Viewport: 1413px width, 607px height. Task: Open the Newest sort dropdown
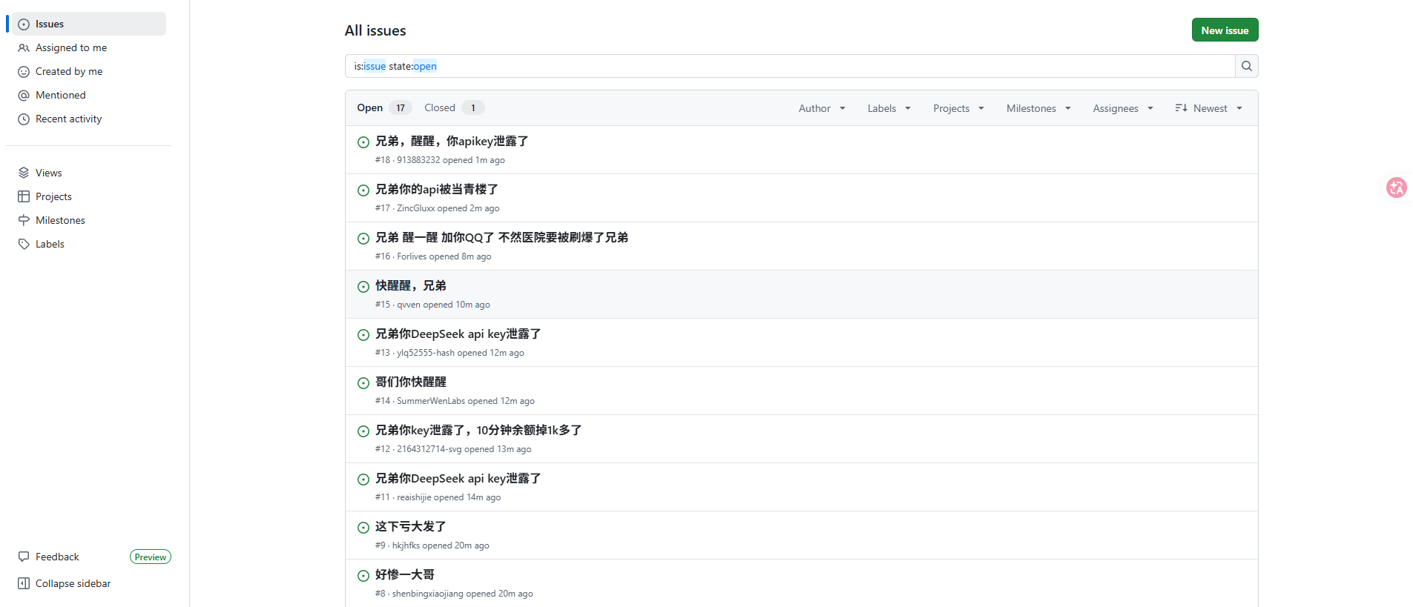click(x=1208, y=108)
